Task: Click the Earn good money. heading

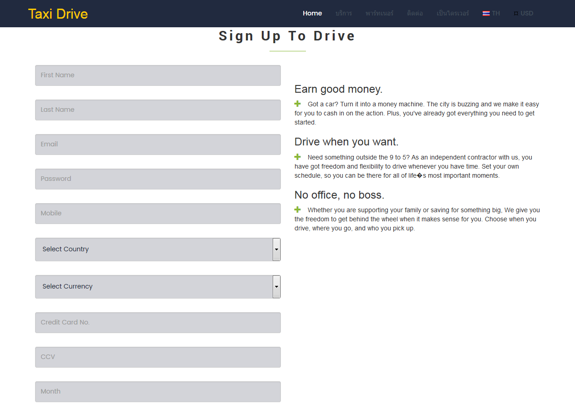Action: (x=338, y=89)
